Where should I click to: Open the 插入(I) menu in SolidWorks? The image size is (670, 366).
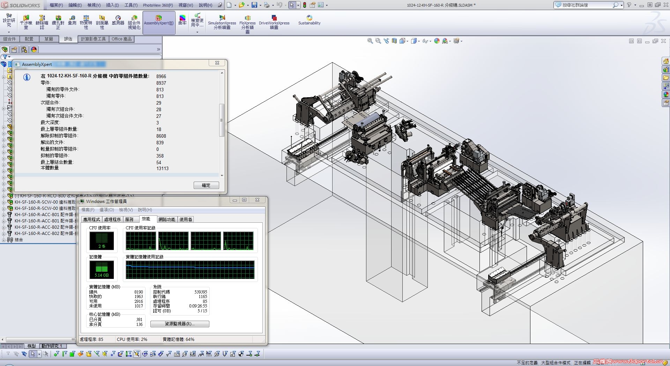(x=112, y=5)
